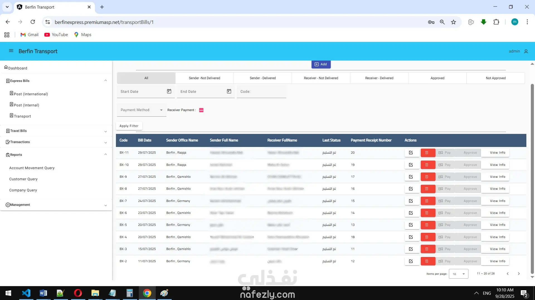Toggle the hamburger sidebar menu

pos(11,51)
